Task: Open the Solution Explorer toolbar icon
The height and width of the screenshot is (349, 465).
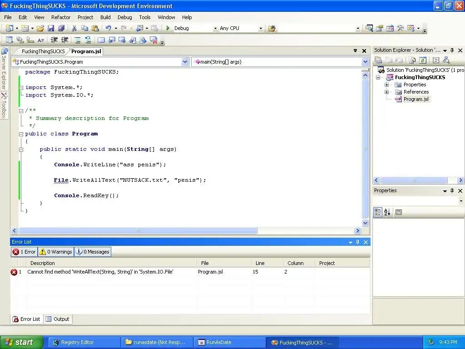Action: coord(369,28)
